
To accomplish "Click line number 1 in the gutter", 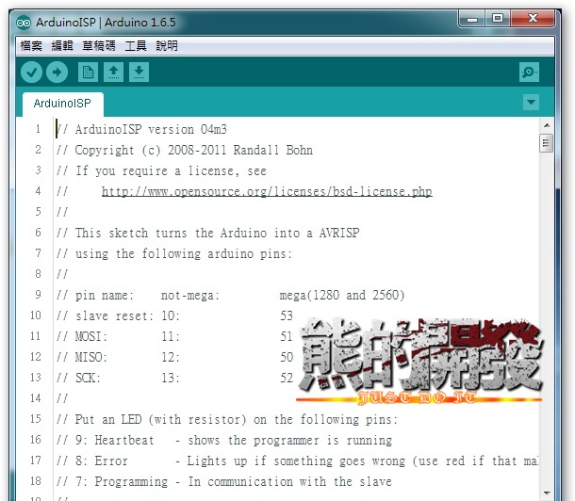I will tap(38, 129).
